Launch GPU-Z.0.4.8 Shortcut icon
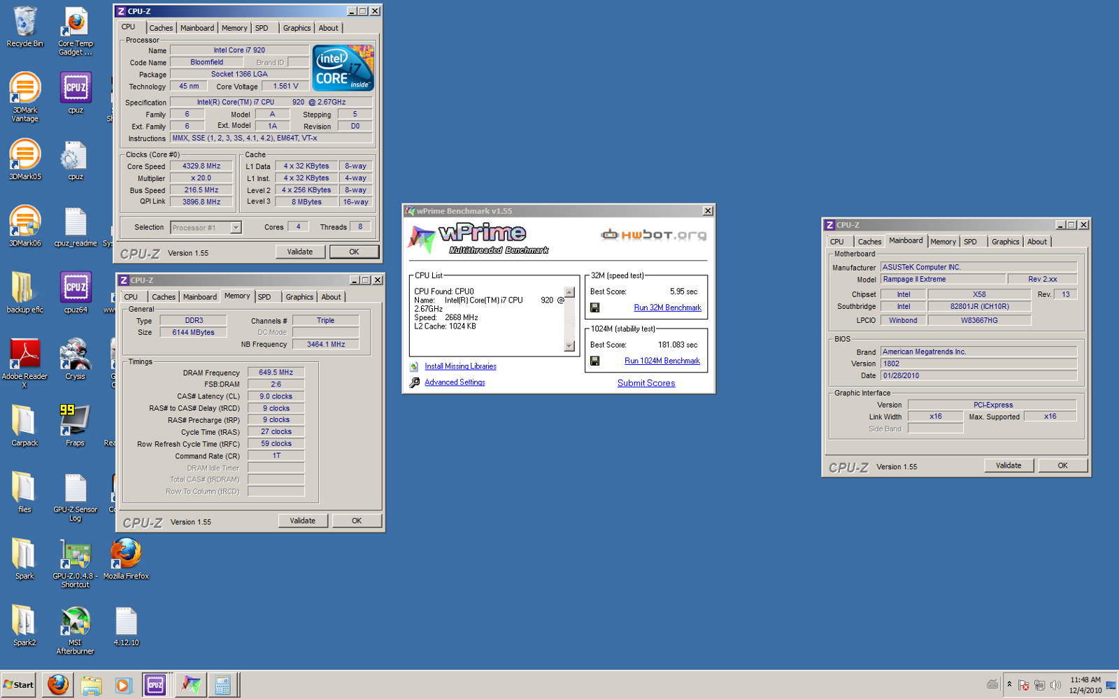Viewport: 1119px width, 699px height. click(x=75, y=563)
